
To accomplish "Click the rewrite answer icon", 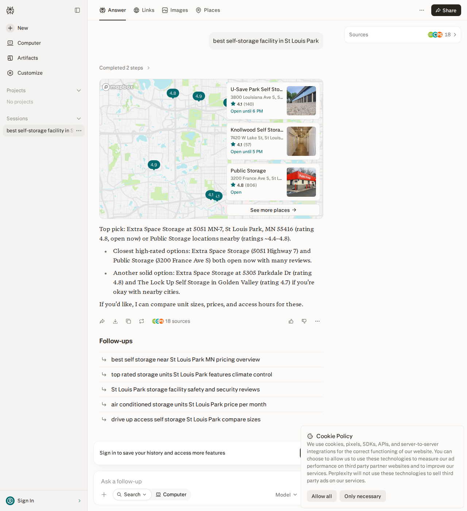I will [142, 321].
